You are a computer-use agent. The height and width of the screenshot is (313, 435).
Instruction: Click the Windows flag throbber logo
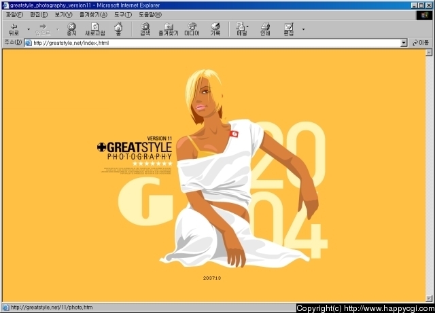tap(424, 15)
